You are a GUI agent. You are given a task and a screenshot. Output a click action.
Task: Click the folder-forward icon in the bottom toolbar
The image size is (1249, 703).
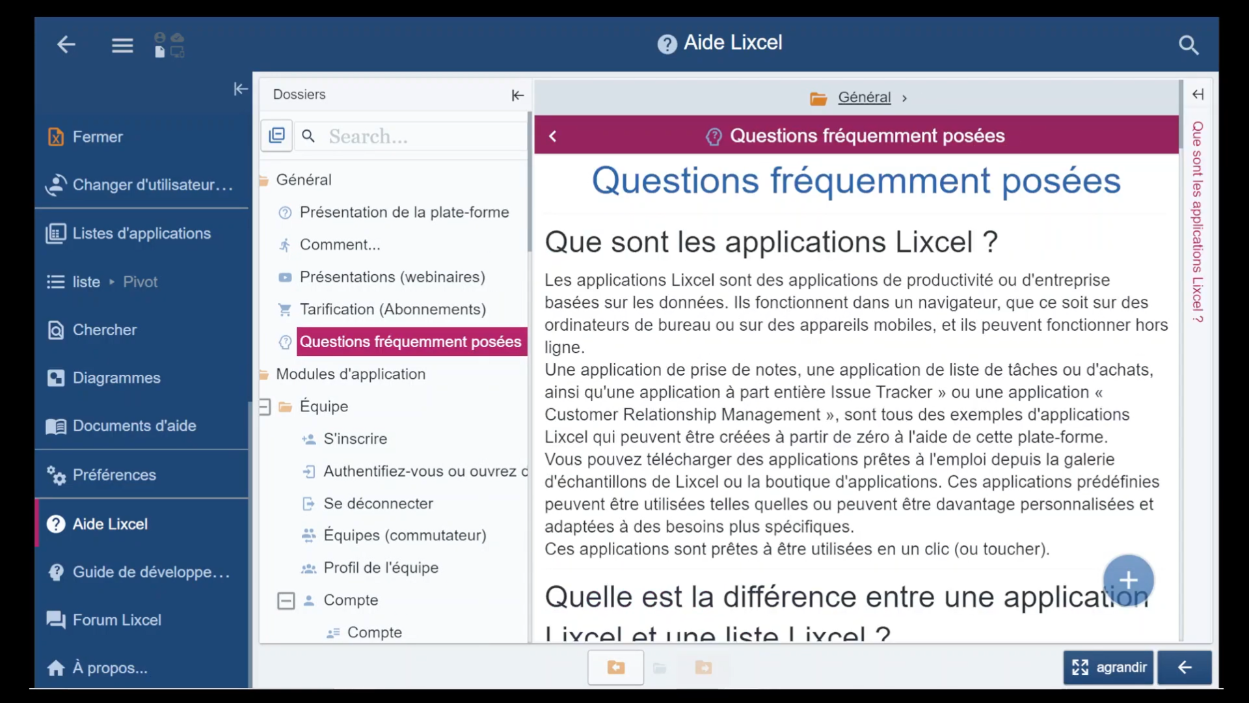click(703, 667)
